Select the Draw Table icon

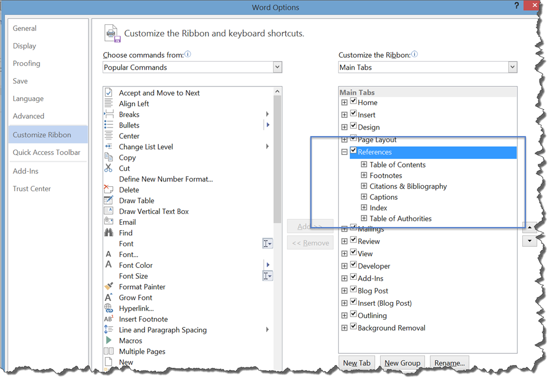[109, 200]
